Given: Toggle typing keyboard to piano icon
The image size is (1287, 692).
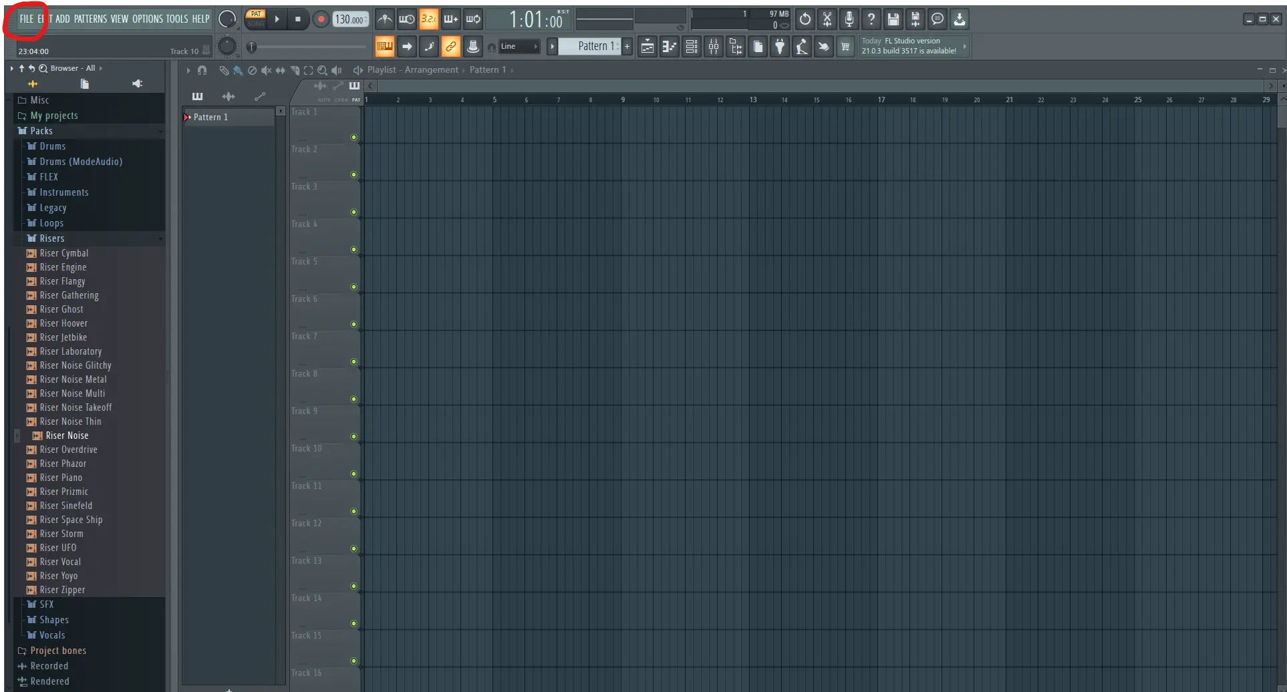Looking at the screenshot, I should [x=384, y=46].
